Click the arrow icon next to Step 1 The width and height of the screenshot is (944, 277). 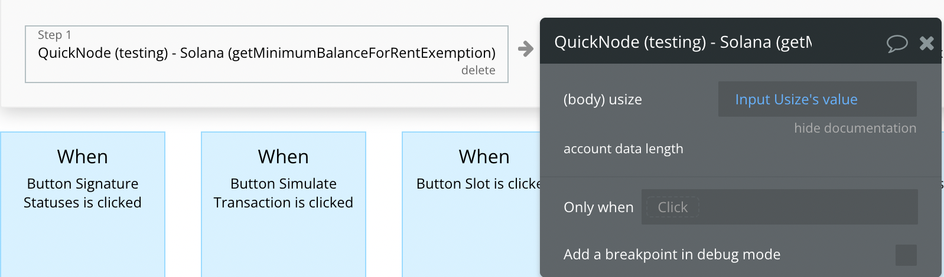(525, 49)
